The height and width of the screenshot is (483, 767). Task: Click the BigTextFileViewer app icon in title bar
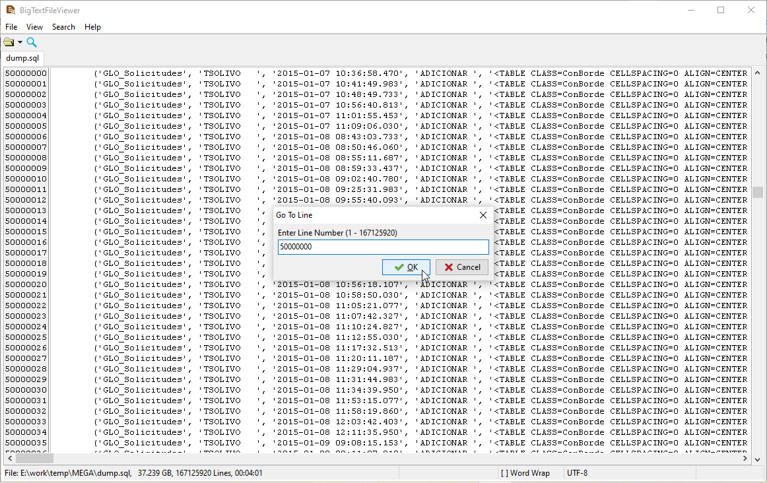click(11, 10)
